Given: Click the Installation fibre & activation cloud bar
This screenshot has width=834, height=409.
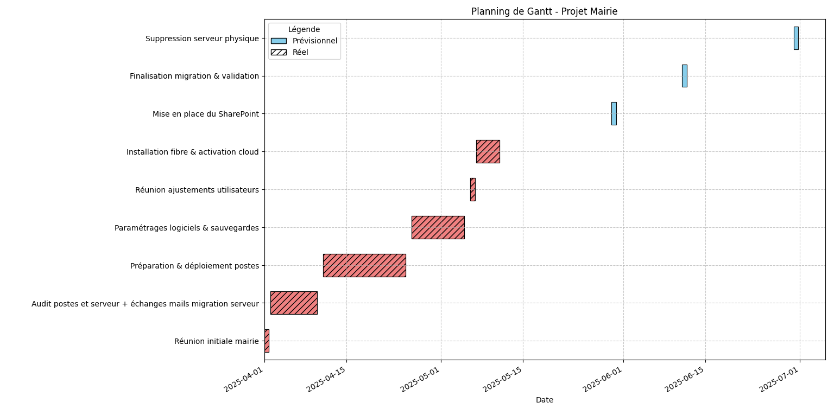Looking at the screenshot, I should click(x=488, y=151).
